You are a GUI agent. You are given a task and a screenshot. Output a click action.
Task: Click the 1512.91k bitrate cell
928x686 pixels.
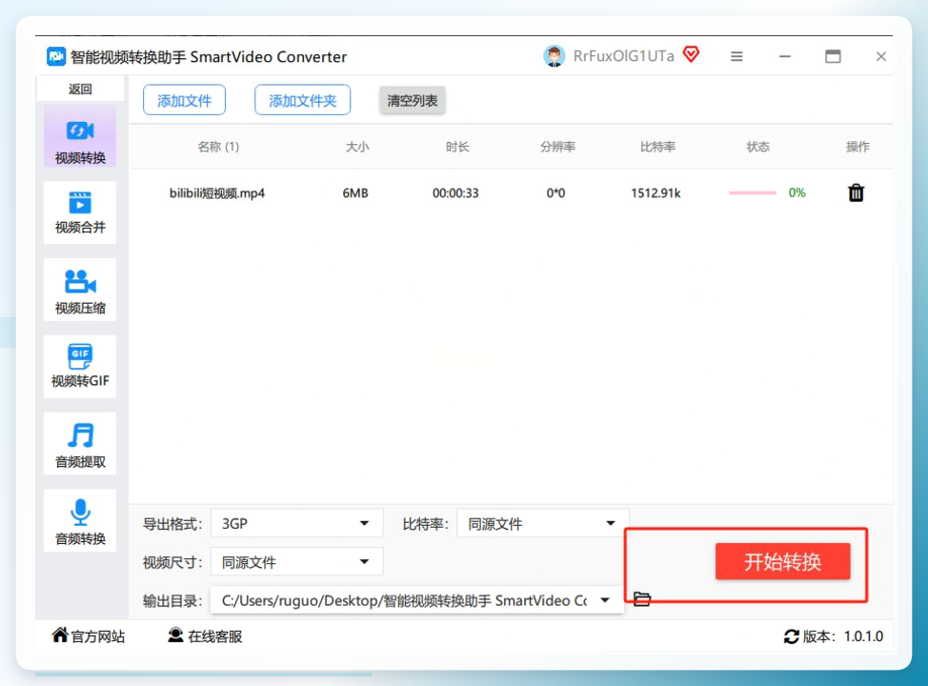coord(656,193)
